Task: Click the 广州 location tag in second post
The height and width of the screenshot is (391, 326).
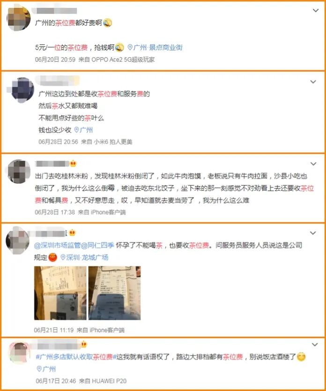Action: point(84,130)
